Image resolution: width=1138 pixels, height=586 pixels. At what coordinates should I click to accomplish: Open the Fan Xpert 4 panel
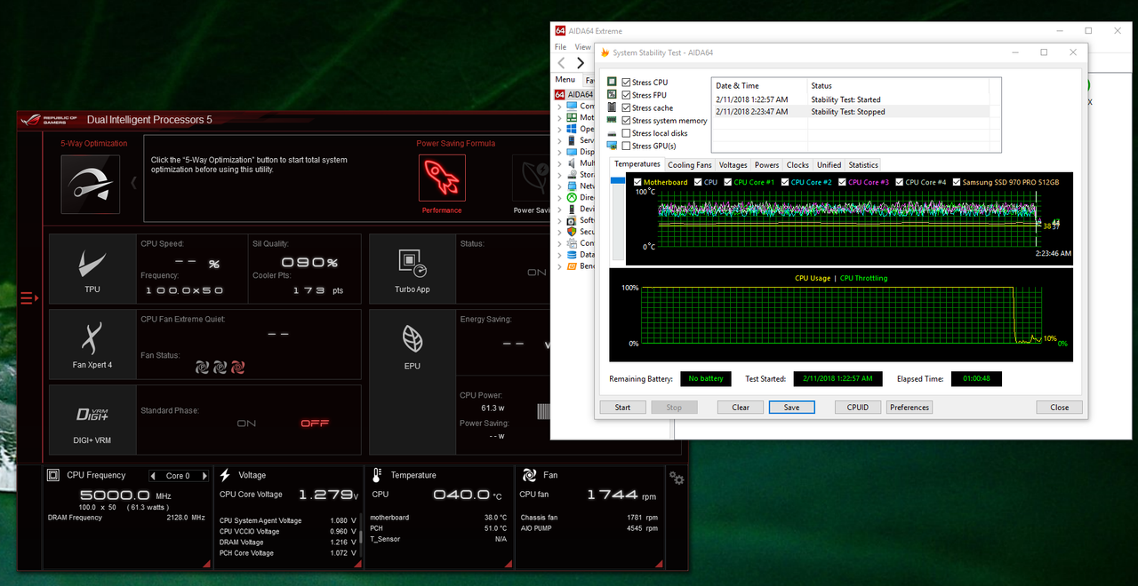tap(92, 344)
